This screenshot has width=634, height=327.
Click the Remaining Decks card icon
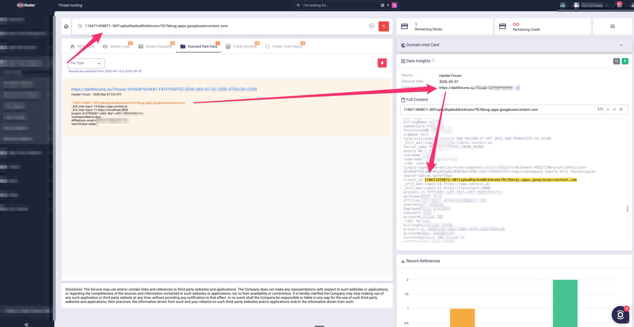point(404,26)
